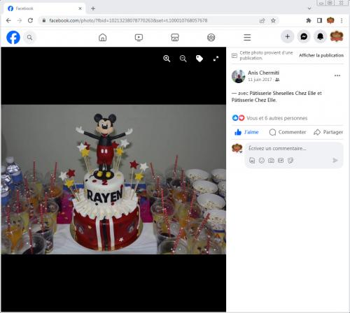The width and height of the screenshot is (350, 313).
Task: Open Chrome three-dots menu
Action: (342, 20)
